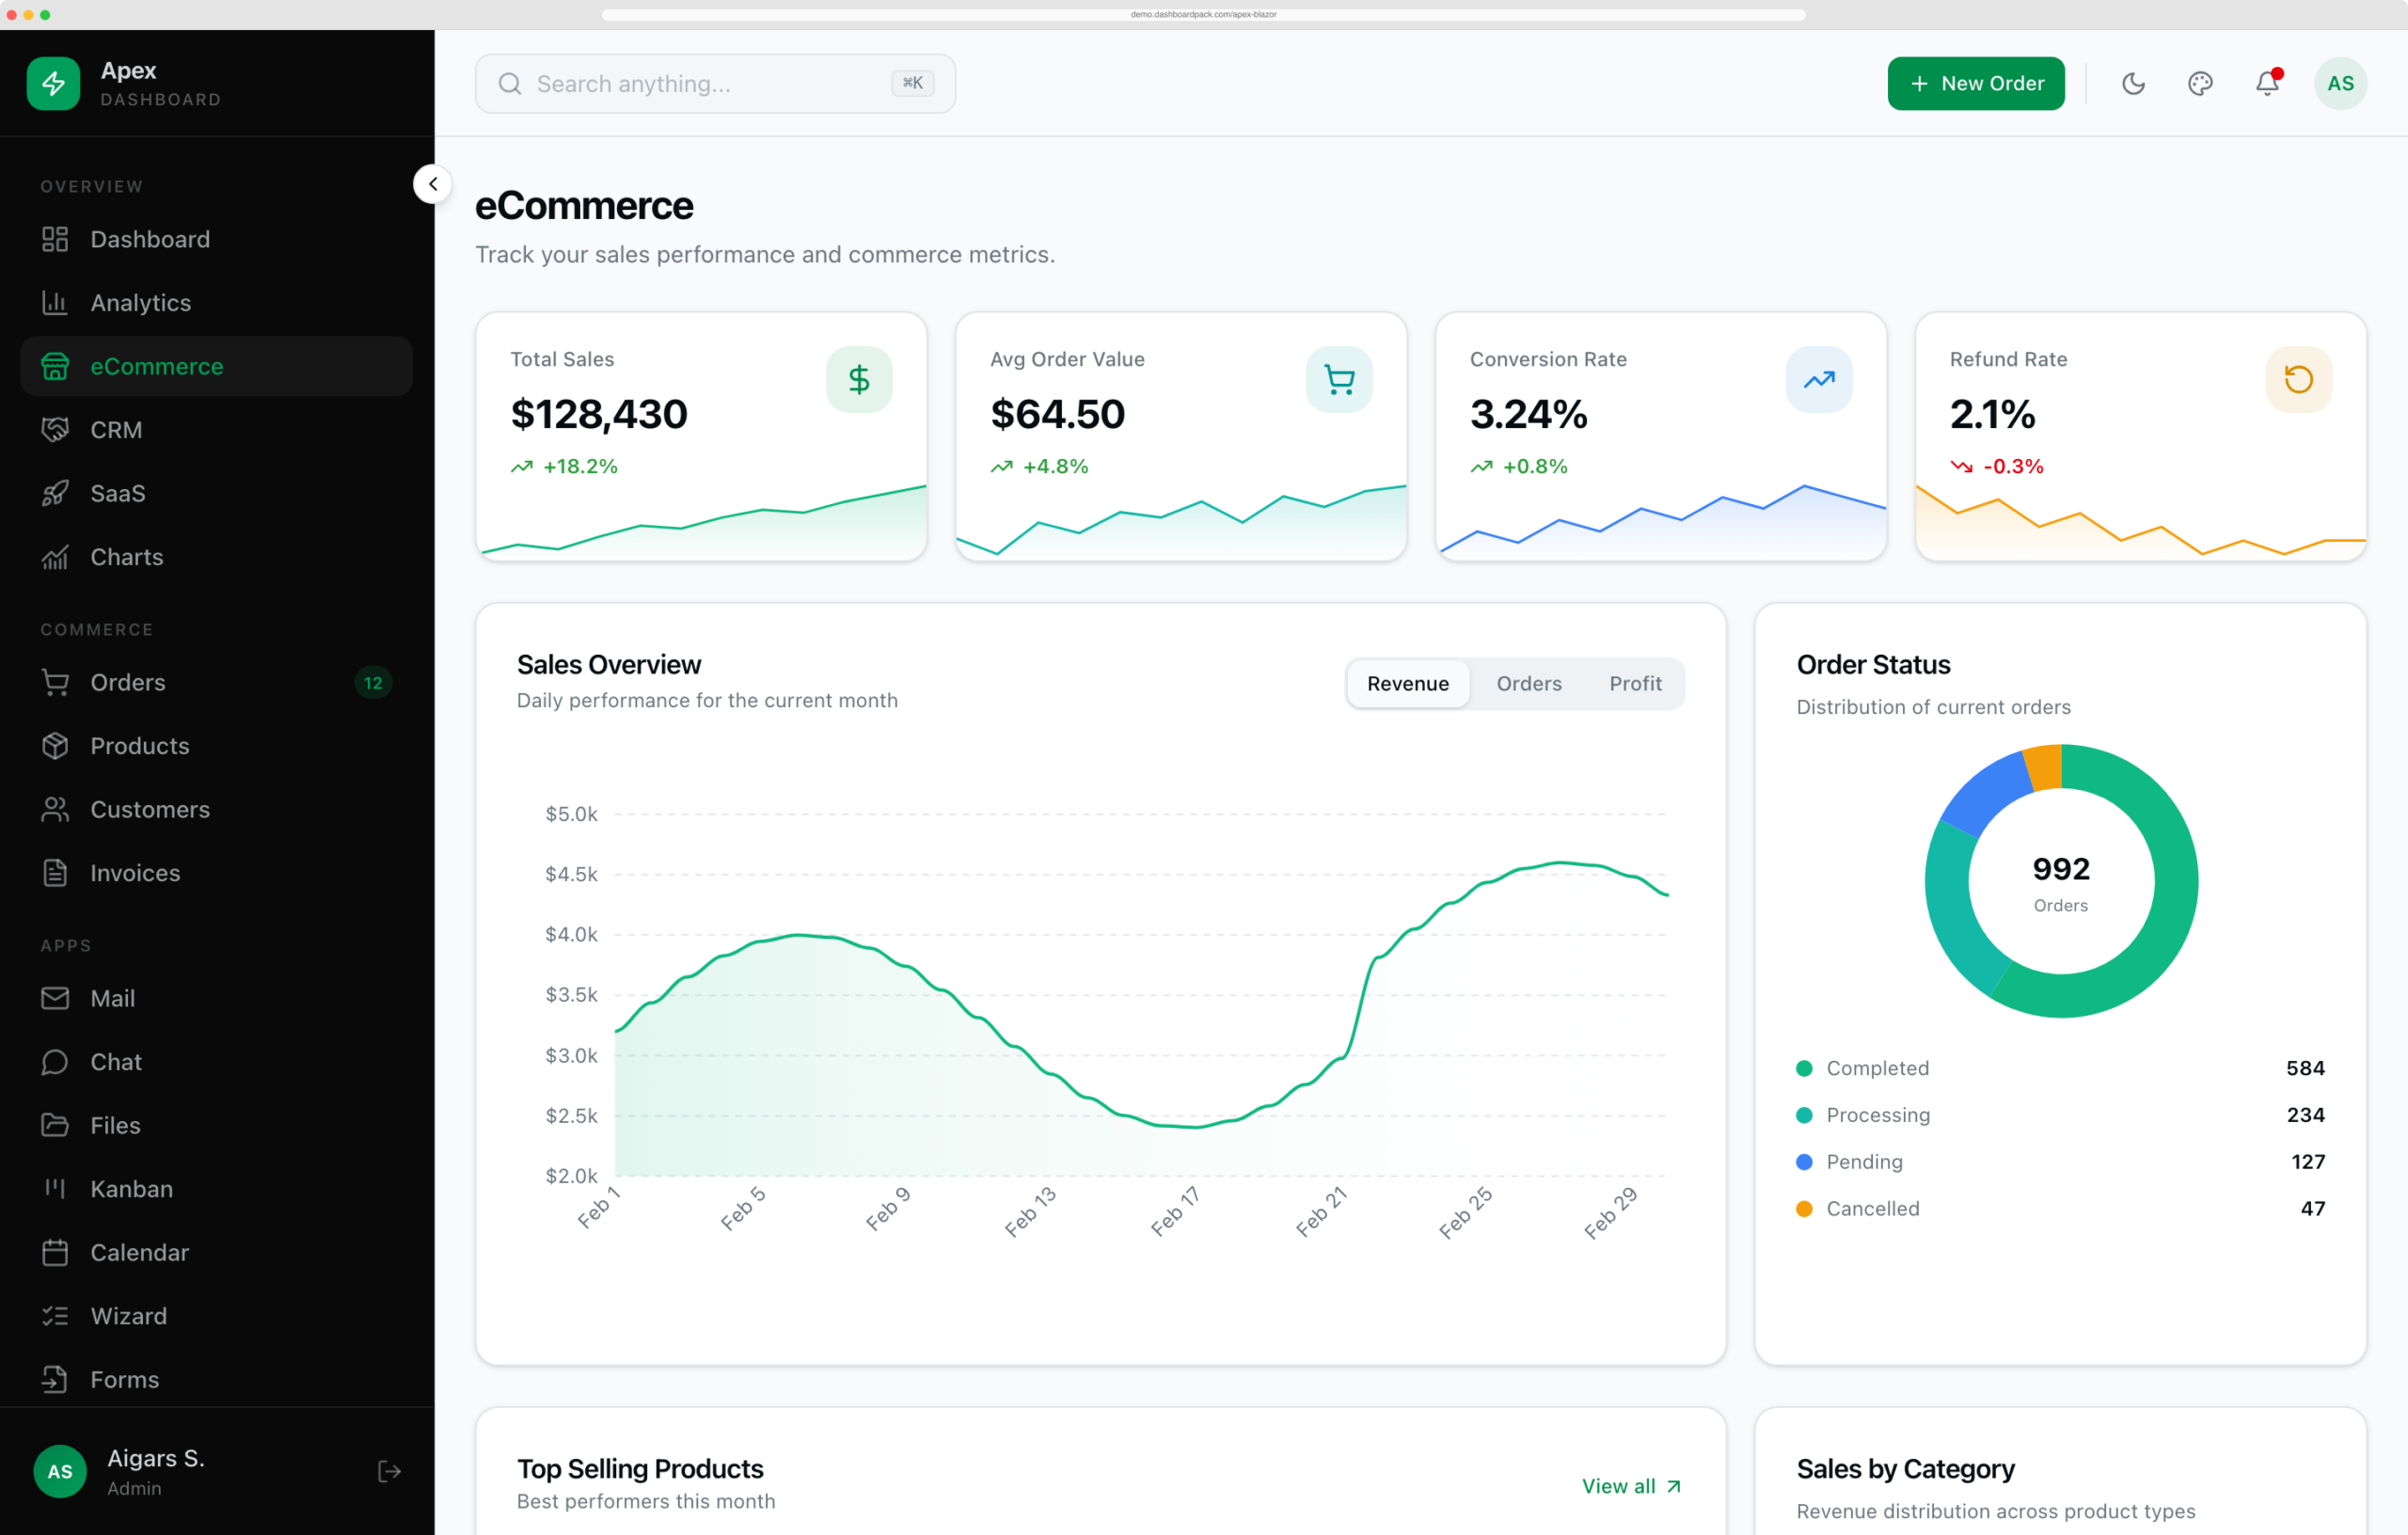Open Charts in sidebar
The width and height of the screenshot is (2408, 1535).
coord(216,557)
